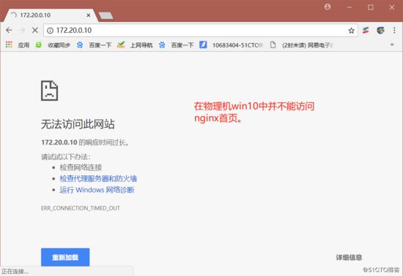The height and width of the screenshot is (276, 403).
Task: Click the 无法访问此网站 heading
Action: [x=78, y=124]
